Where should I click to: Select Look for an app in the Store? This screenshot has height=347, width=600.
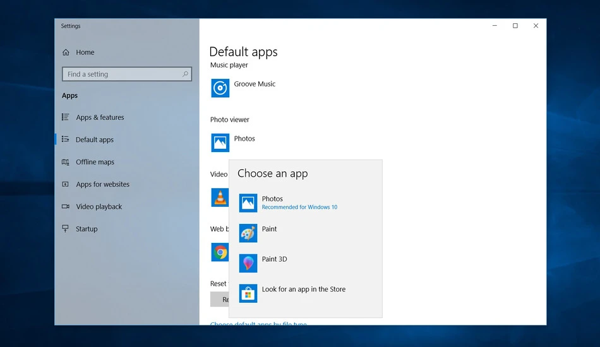303,290
